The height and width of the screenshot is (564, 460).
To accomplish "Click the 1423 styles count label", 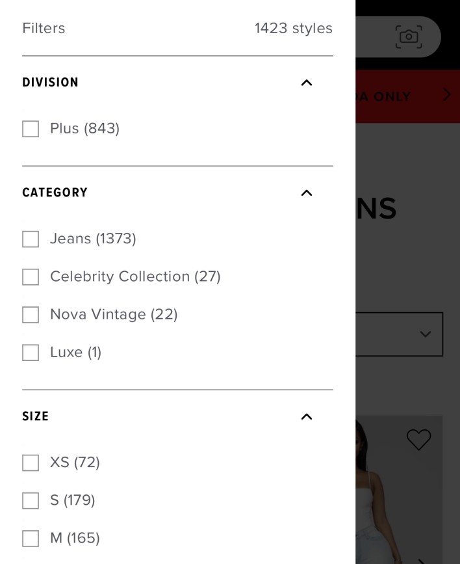I will tap(293, 29).
